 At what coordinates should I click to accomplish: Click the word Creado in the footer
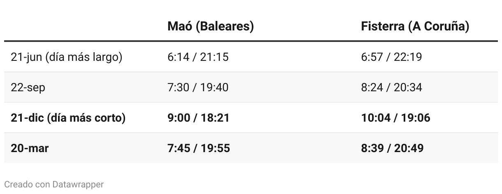(19, 185)
